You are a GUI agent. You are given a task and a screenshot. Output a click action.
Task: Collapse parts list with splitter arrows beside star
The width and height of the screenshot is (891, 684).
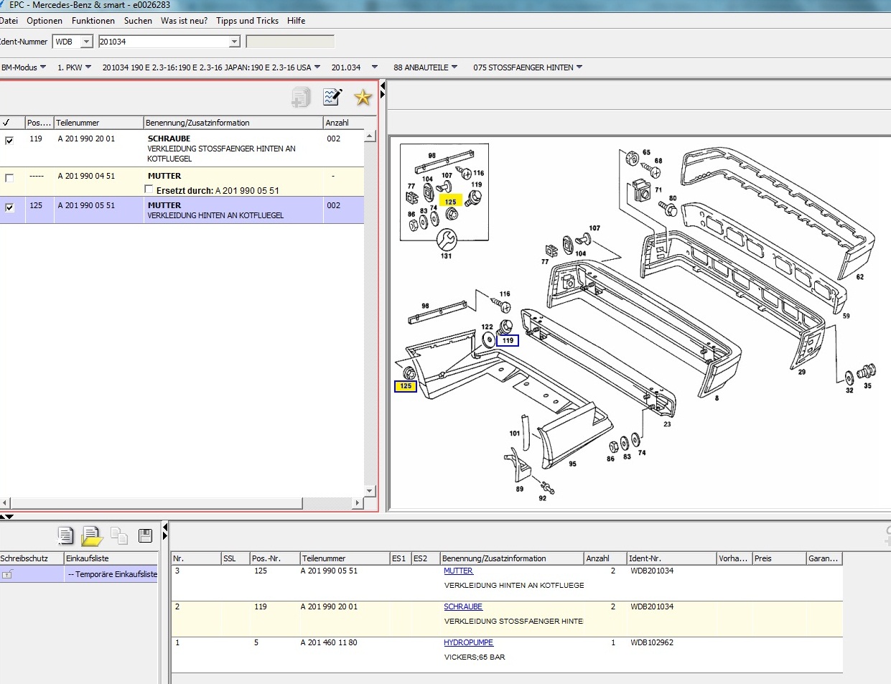[382, 90]
